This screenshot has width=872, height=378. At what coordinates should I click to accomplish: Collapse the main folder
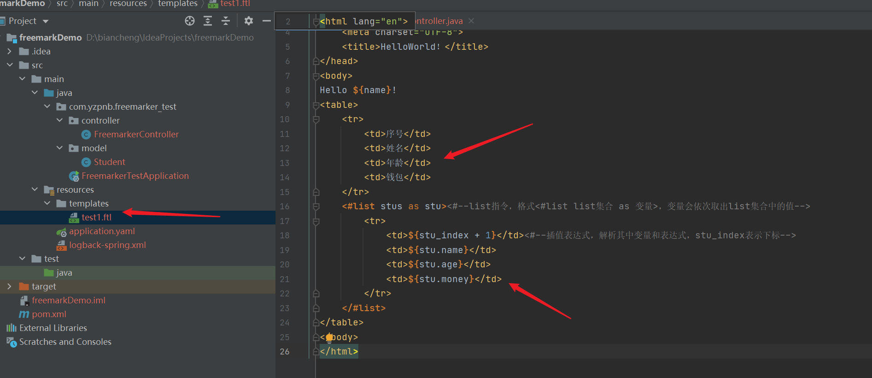click(x=22, y=79)
